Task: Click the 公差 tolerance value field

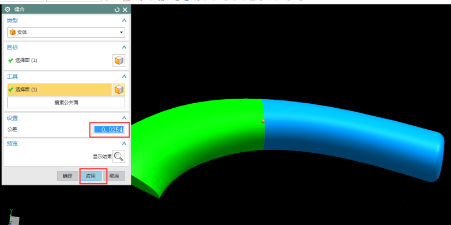Action: click(x=109, y=130)
